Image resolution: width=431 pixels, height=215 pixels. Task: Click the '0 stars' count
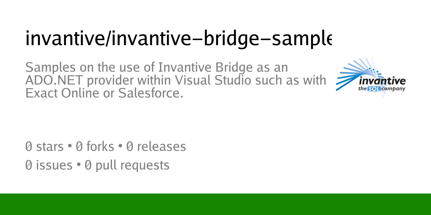click(x=45, y=147)
